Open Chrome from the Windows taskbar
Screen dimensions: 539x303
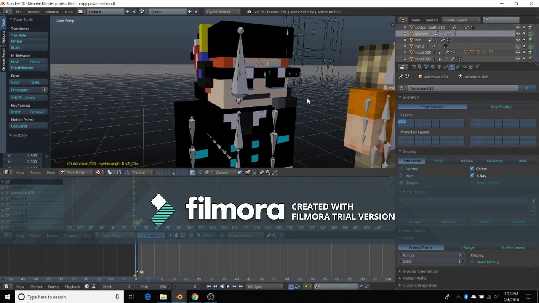pos(195,297)
